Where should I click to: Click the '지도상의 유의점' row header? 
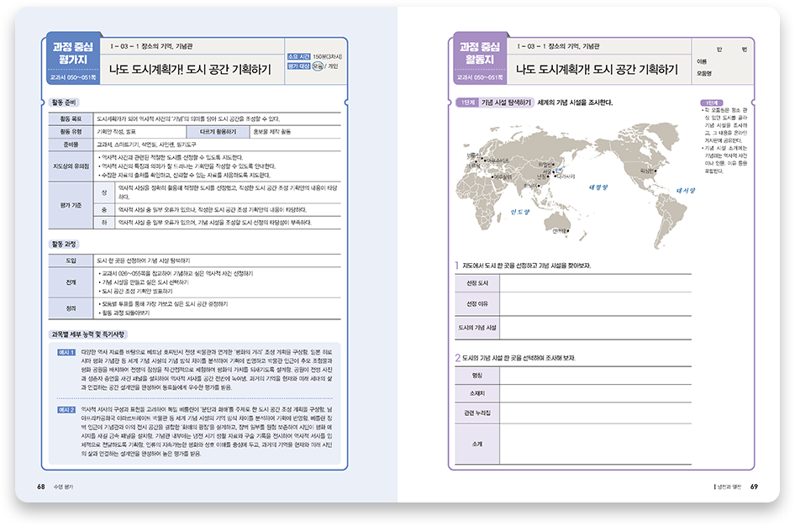(x=71, y=166)
